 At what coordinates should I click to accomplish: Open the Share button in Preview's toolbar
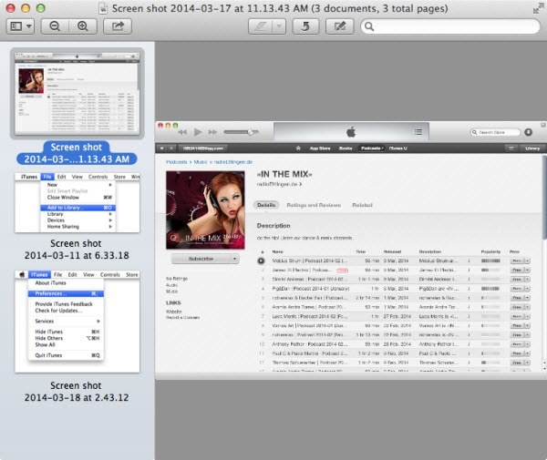click(x=118, y=26)
